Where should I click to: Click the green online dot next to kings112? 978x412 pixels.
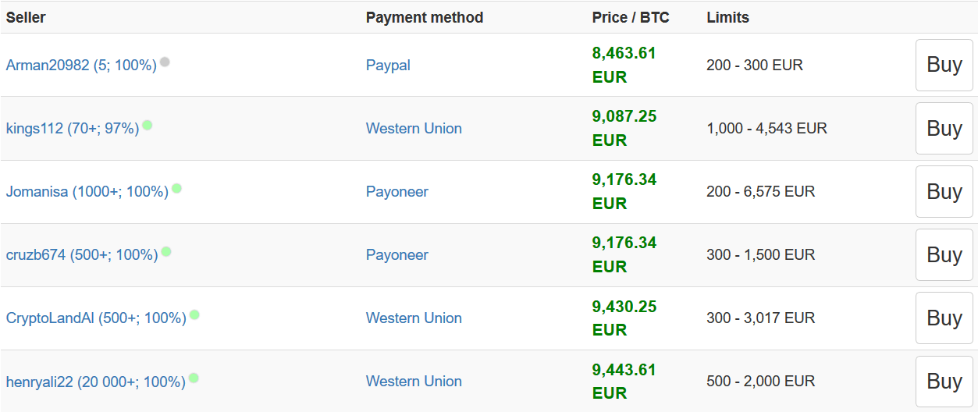pos(147,125)
